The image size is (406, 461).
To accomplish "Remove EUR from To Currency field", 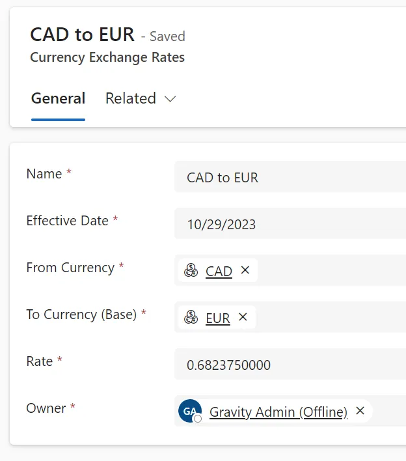I will click(x=243, y=317).
